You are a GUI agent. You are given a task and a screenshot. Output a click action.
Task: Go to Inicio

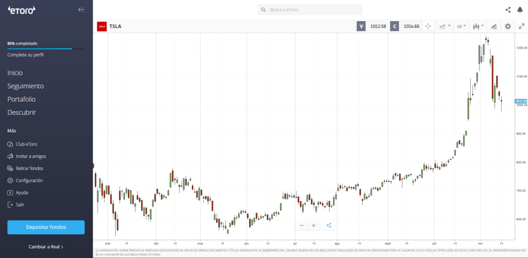(15, 73)
